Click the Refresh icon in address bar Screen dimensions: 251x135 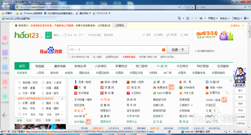pos(188,7)
